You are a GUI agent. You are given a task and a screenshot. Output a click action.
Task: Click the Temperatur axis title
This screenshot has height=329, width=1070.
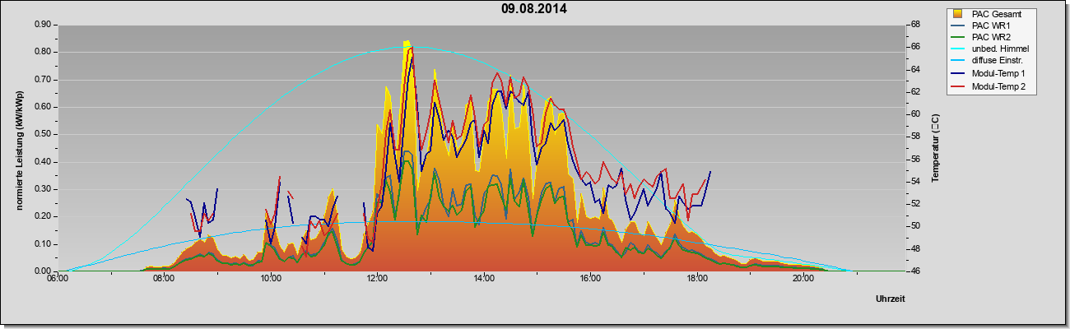click(x=935, y=149)
